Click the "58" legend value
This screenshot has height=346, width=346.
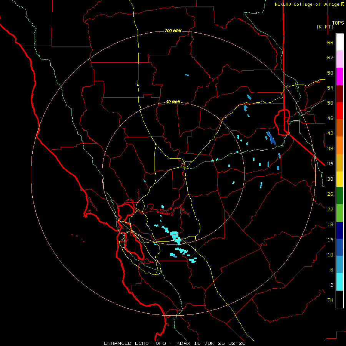pyautogui.click(x=330, y=73)
